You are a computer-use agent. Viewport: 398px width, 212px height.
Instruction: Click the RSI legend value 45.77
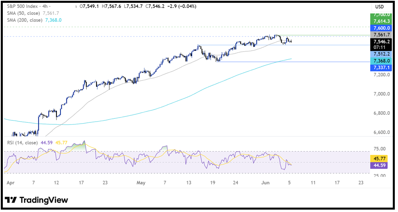pyautogui.click(x=61, y=143)
